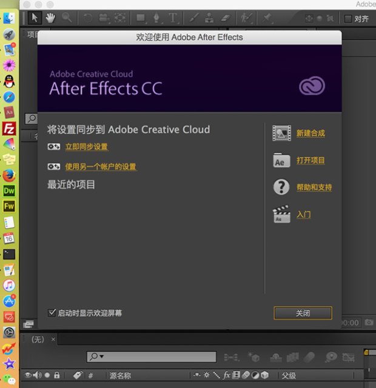Image resolution: width=376 pixels, height=388 pixels.
Task: Click the 父级 column header
Action: coord(289,376)
